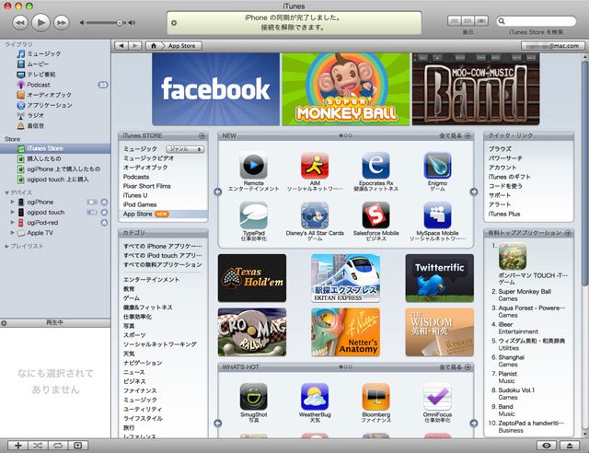Open the Twitterrific banner thumbnail
This screenshot has height=453, width=589.
point(440,278)
